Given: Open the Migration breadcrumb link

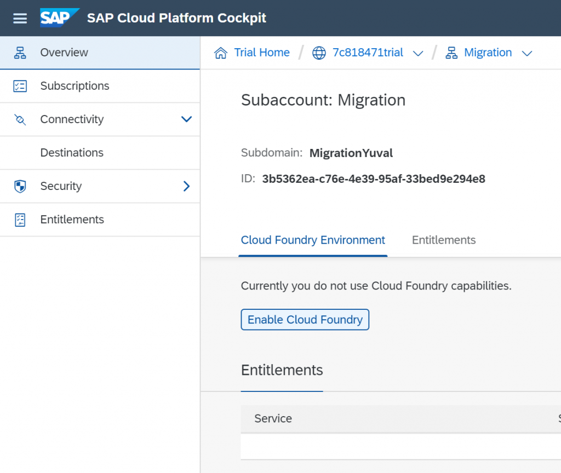Looking at the screenshot, I should tap(488, 53).
